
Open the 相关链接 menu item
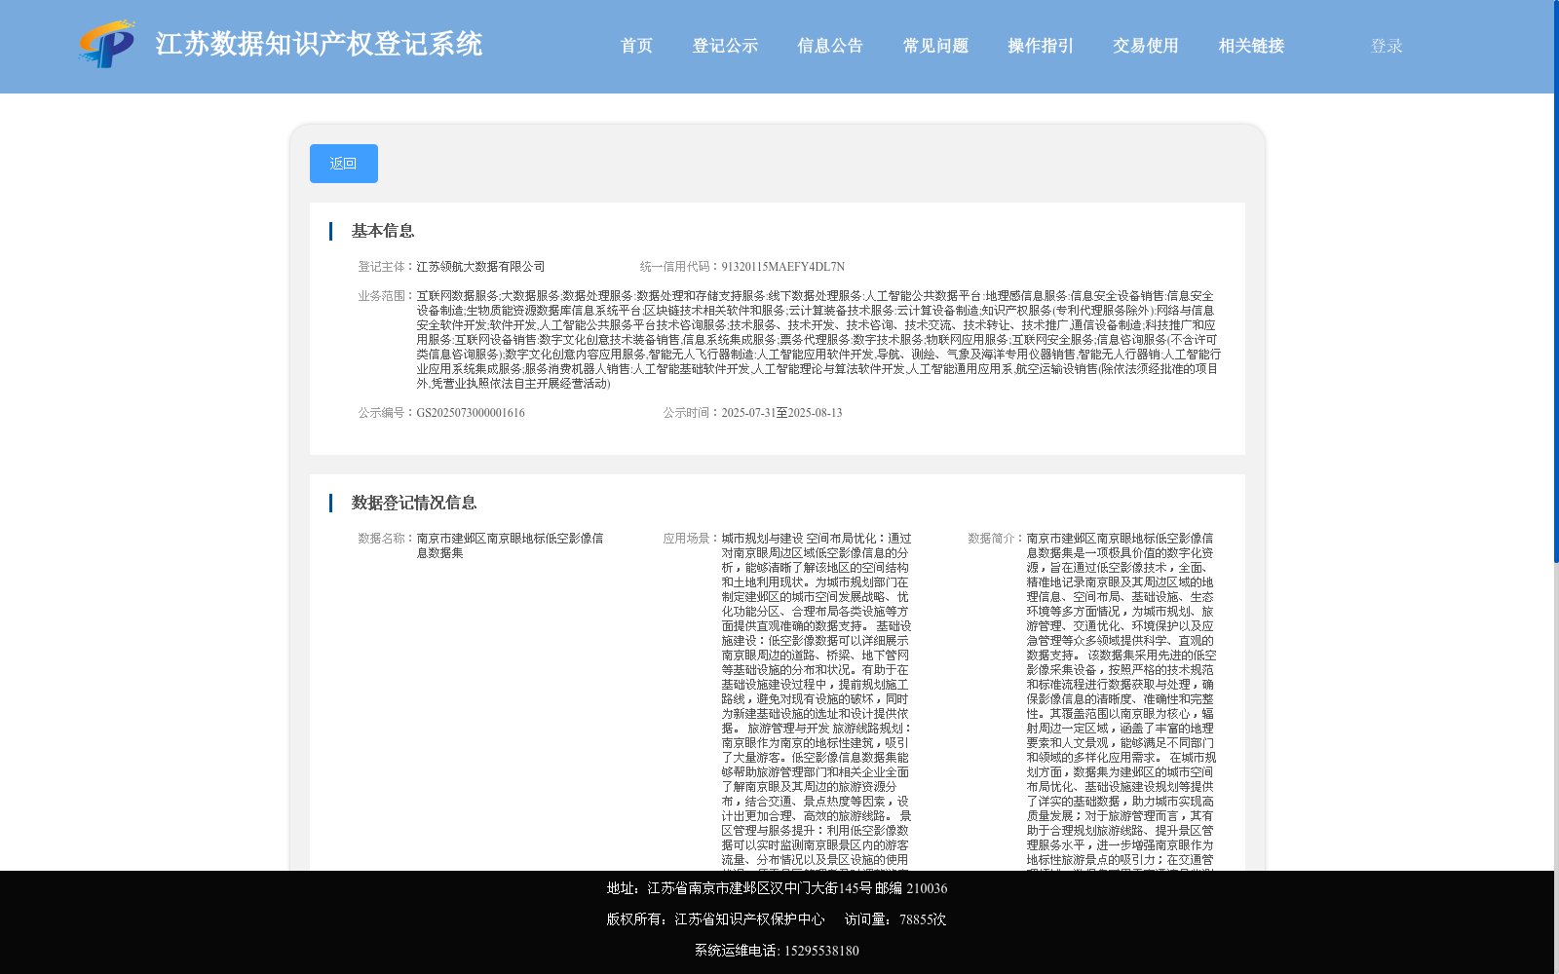pyautogui.click(x=1251, y=46)
